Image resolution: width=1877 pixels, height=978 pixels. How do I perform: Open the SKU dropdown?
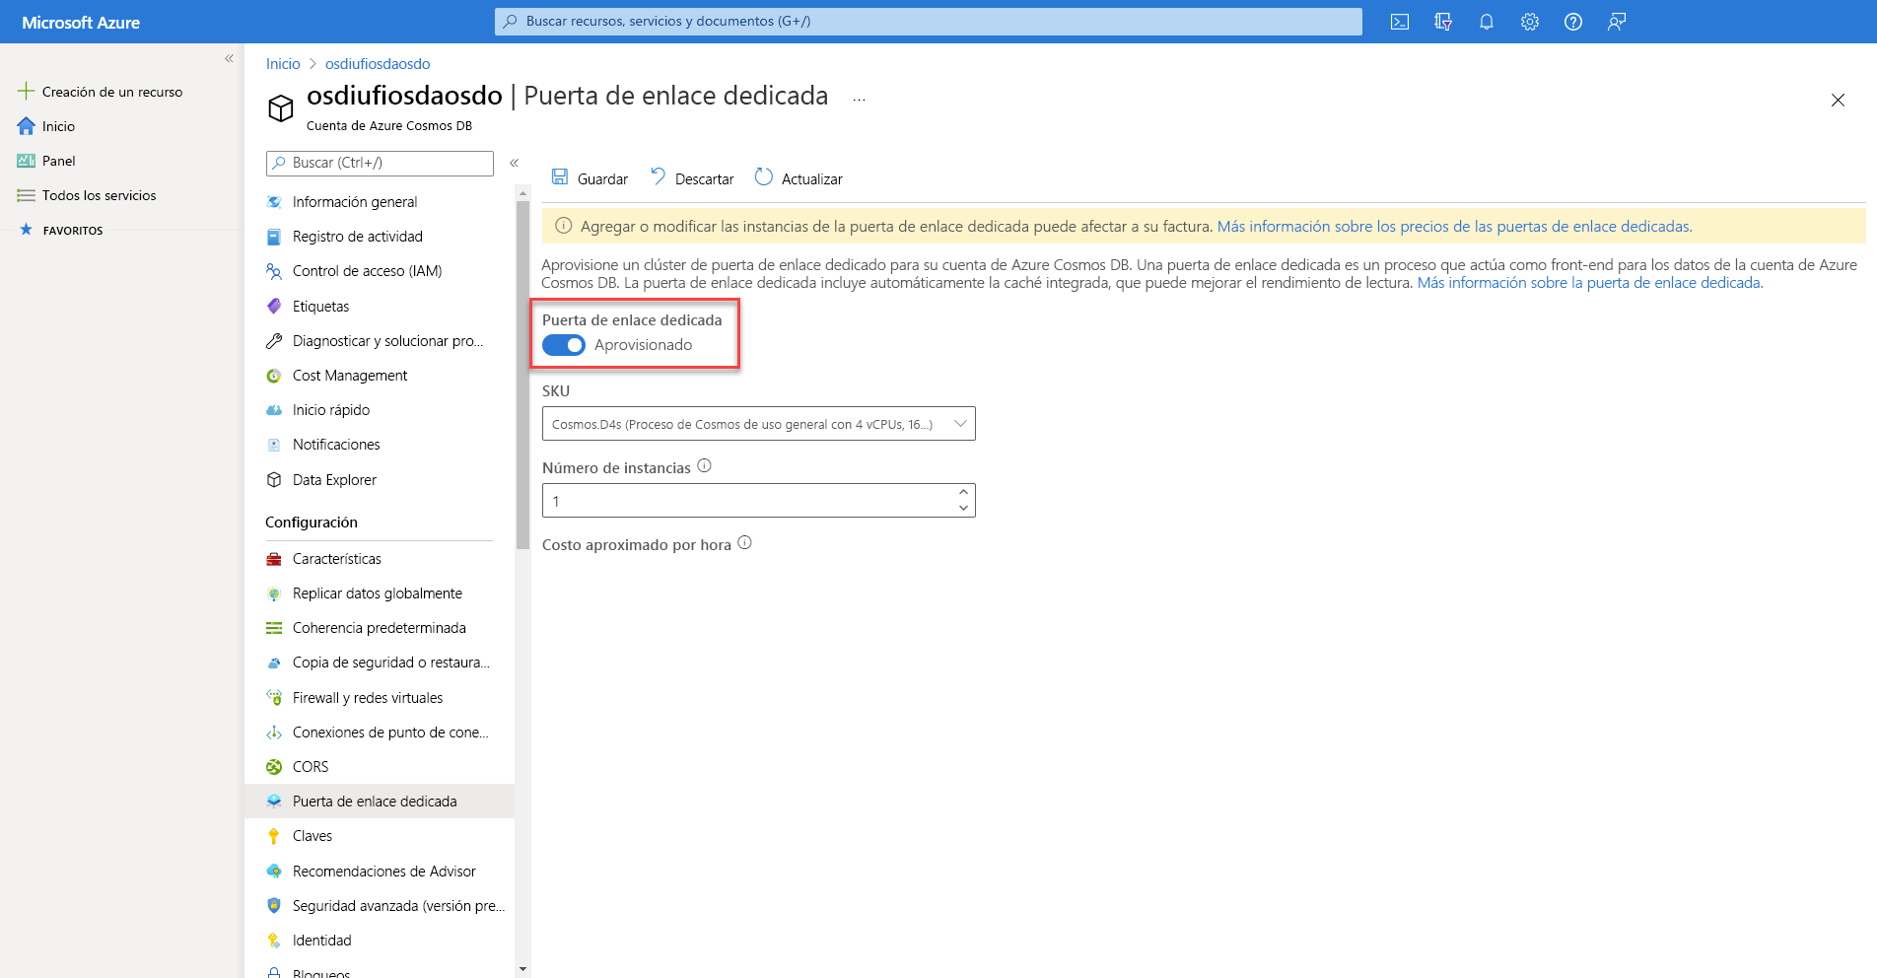[x=759, y=424]
